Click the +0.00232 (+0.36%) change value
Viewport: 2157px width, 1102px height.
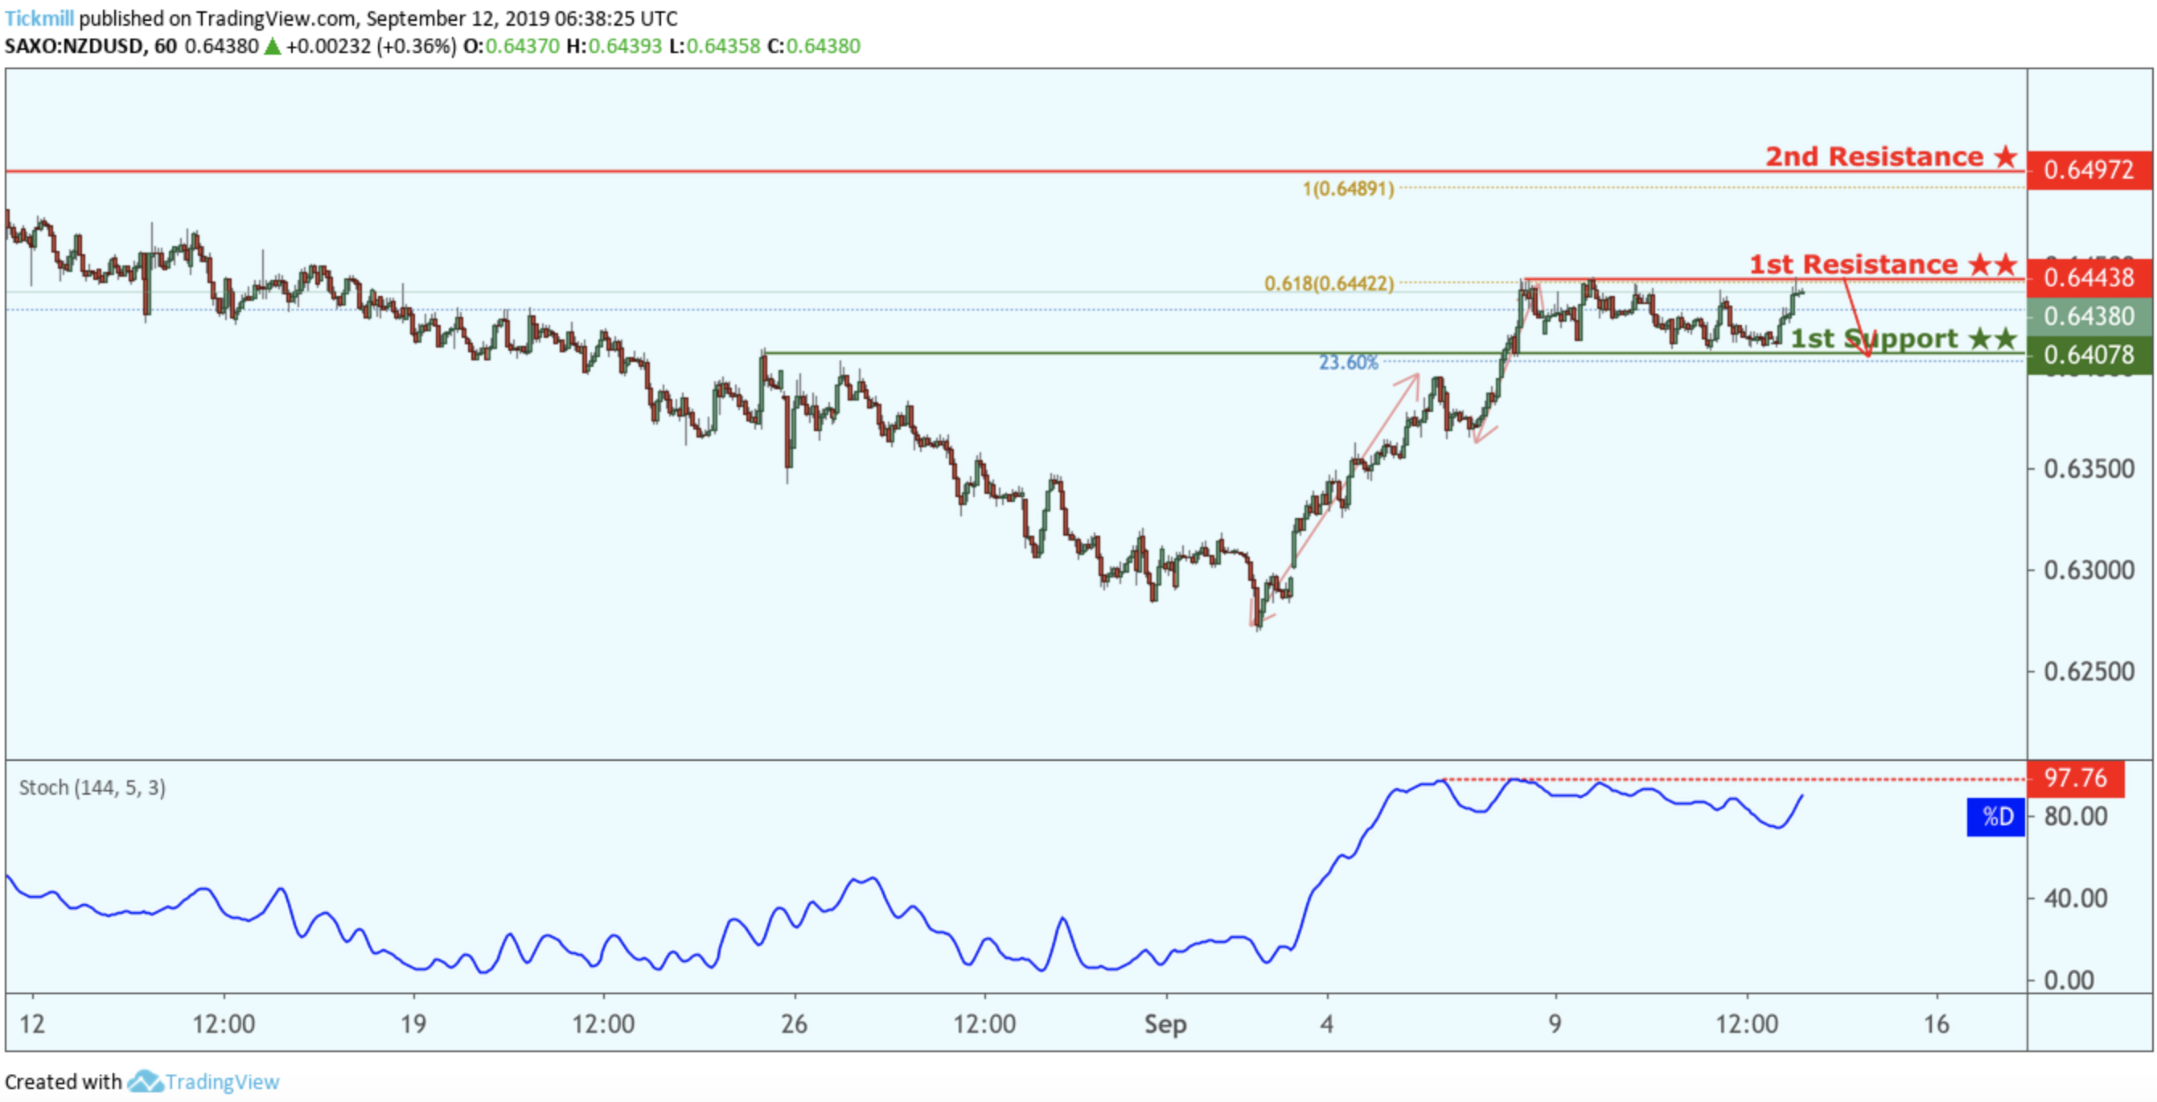(x=371, y=45)
